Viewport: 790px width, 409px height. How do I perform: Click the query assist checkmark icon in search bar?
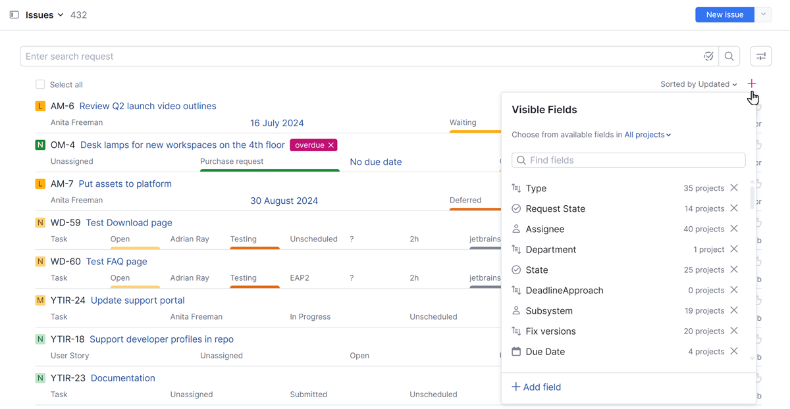click(708, 56)
